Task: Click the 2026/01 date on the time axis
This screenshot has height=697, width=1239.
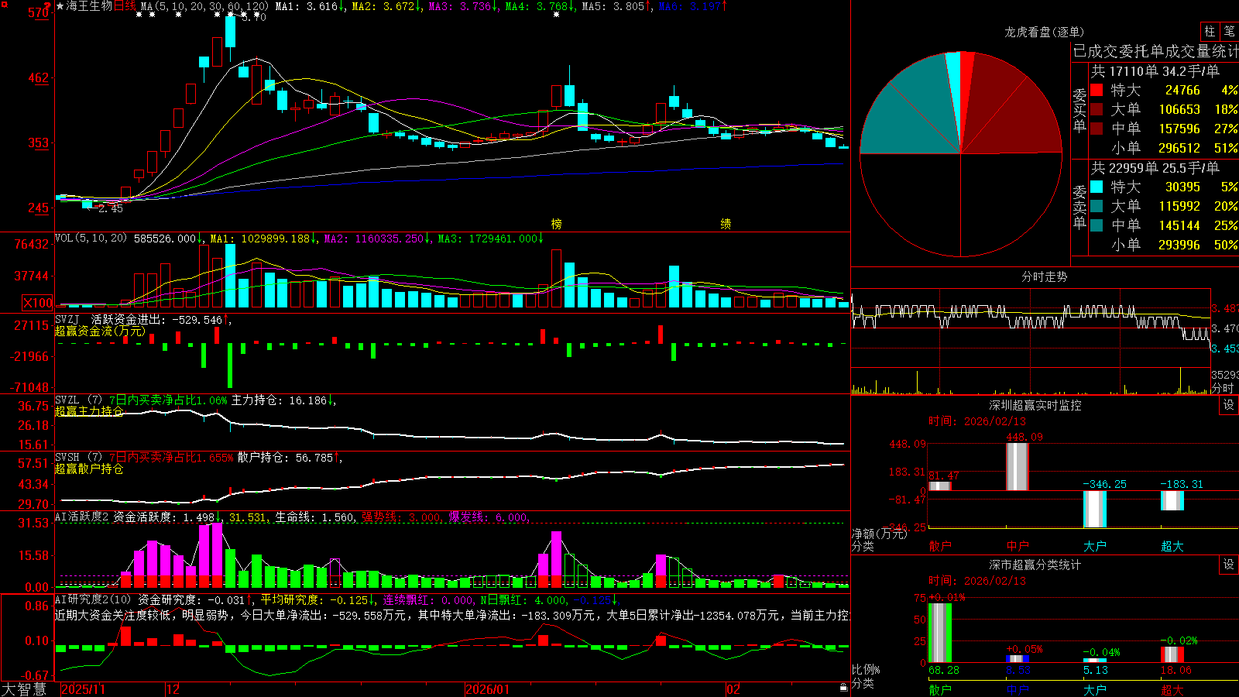Action: (x=487, y=689)
